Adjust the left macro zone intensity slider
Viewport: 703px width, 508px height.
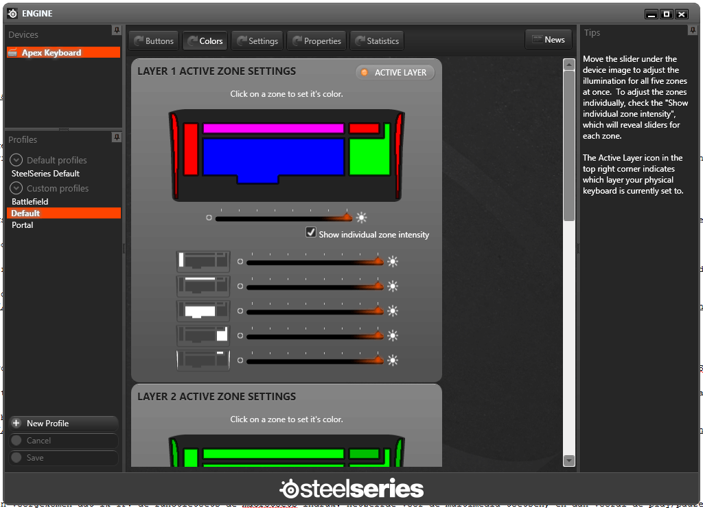click(314, 262)
